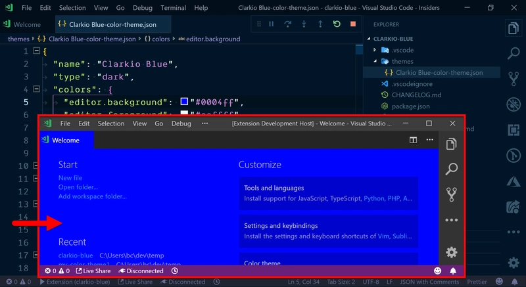Click the Step Into debug arrow
The width and height of the screenshot is (526, 287).
click(304, 24)
